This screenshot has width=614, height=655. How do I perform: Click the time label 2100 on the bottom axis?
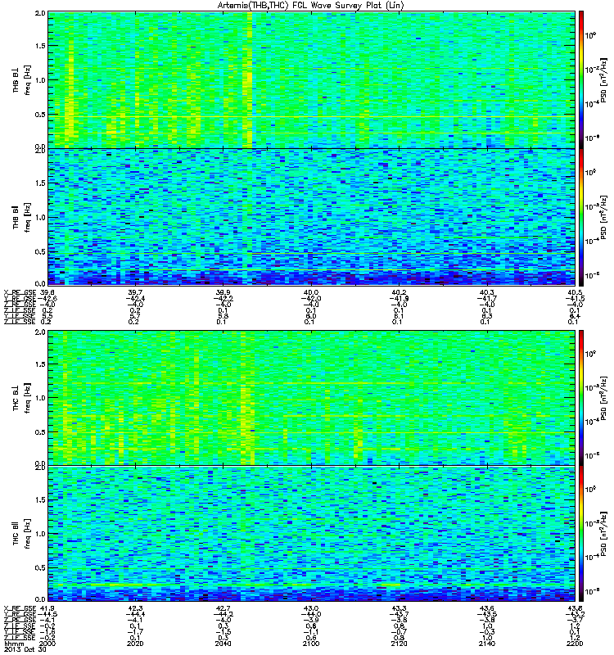point(311,644)
